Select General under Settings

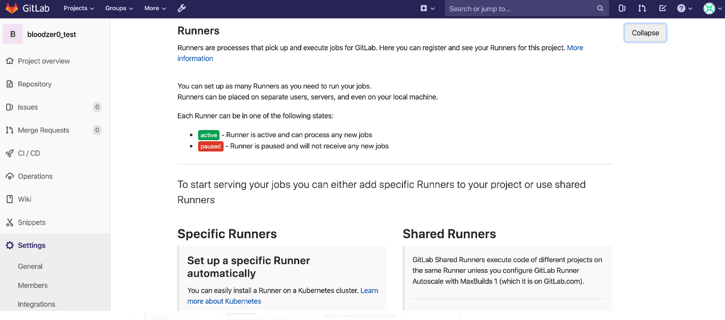pos(30,266)
